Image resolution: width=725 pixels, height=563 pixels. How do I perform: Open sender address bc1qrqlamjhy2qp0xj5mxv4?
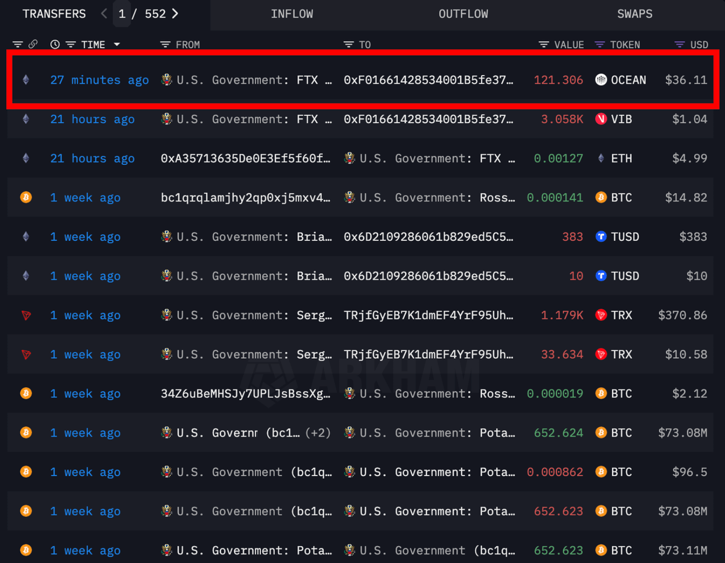(x=246, y=198)
